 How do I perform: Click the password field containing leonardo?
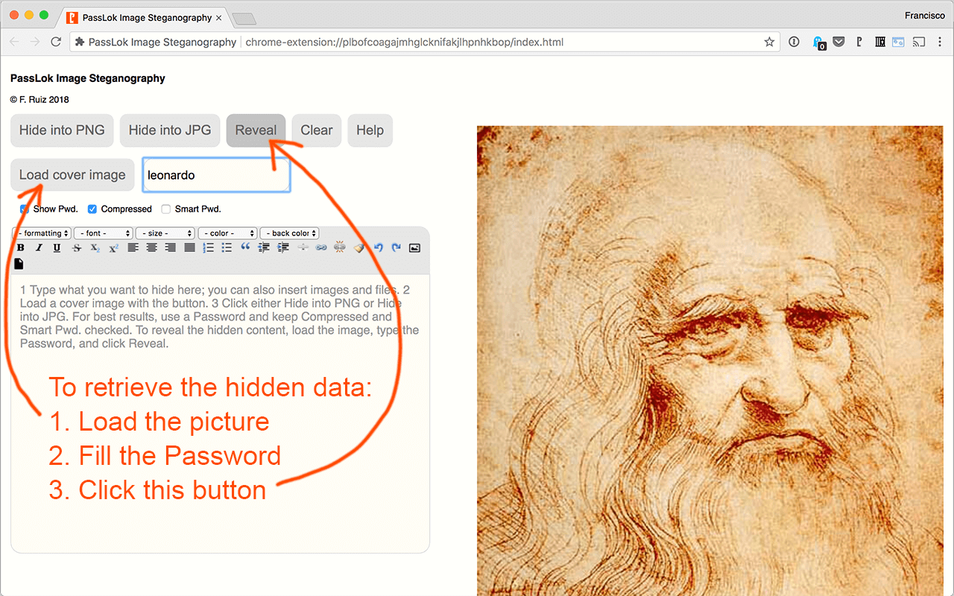(216, 175)
